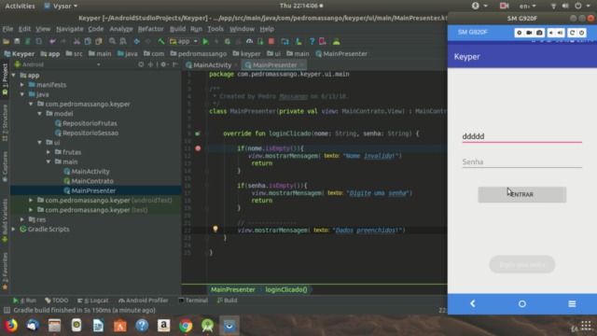Click the project panel settings gear
This screenshot has width=597, height=336.
tap(163, 64)
